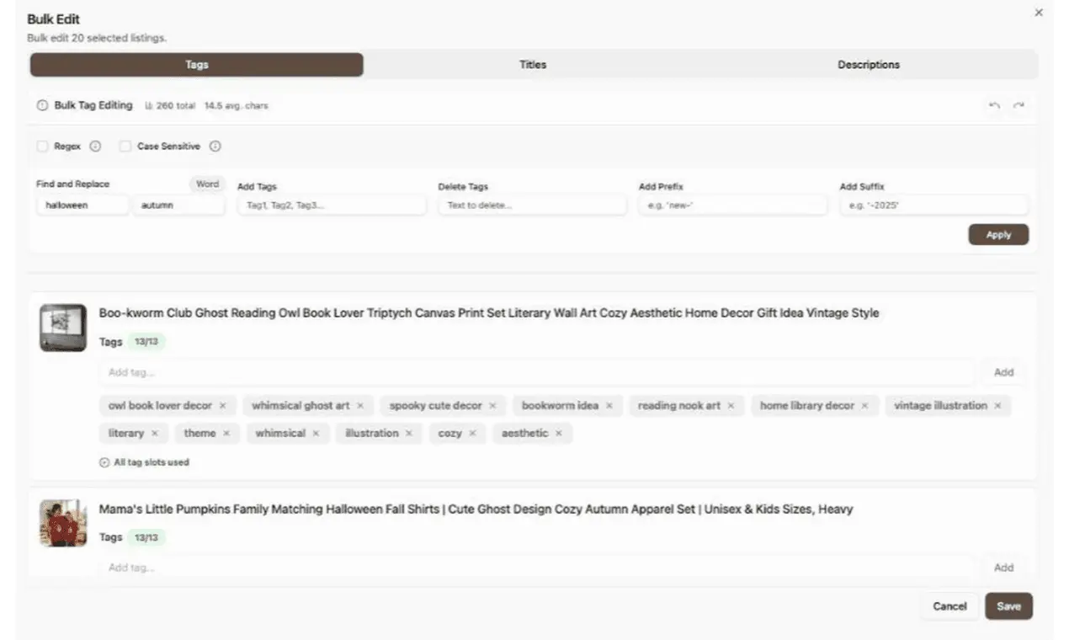Click the '260 total' tag count
Image resolution: width=1069 pixels, height=640 pixels.
click(x=170, y=106)
